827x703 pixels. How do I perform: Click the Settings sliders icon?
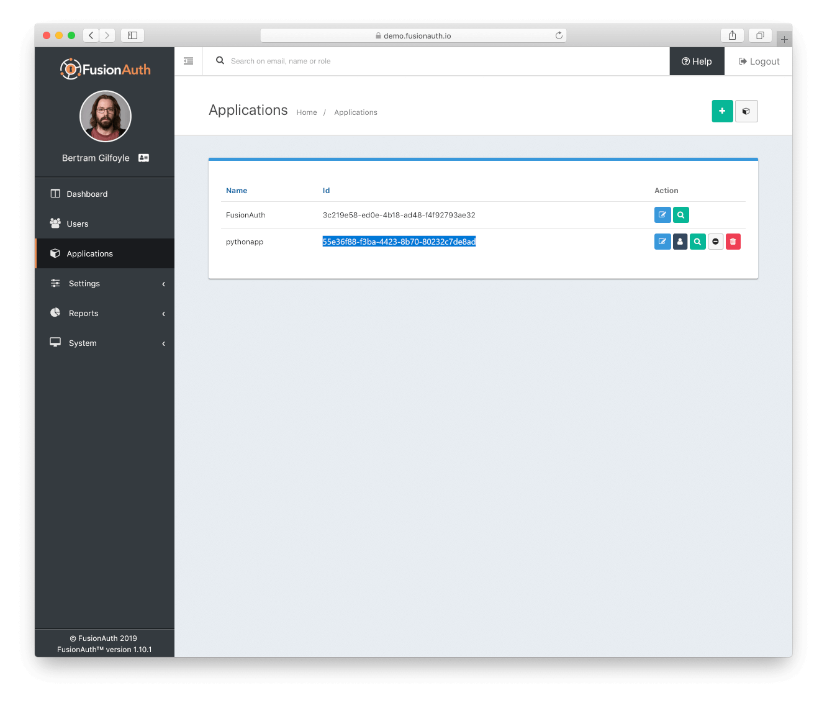pos(55,283)
